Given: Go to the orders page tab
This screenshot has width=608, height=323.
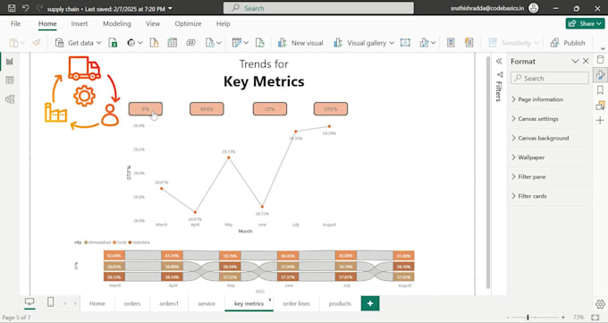Looking at the screenshot, I should click(x=132, y=303).
